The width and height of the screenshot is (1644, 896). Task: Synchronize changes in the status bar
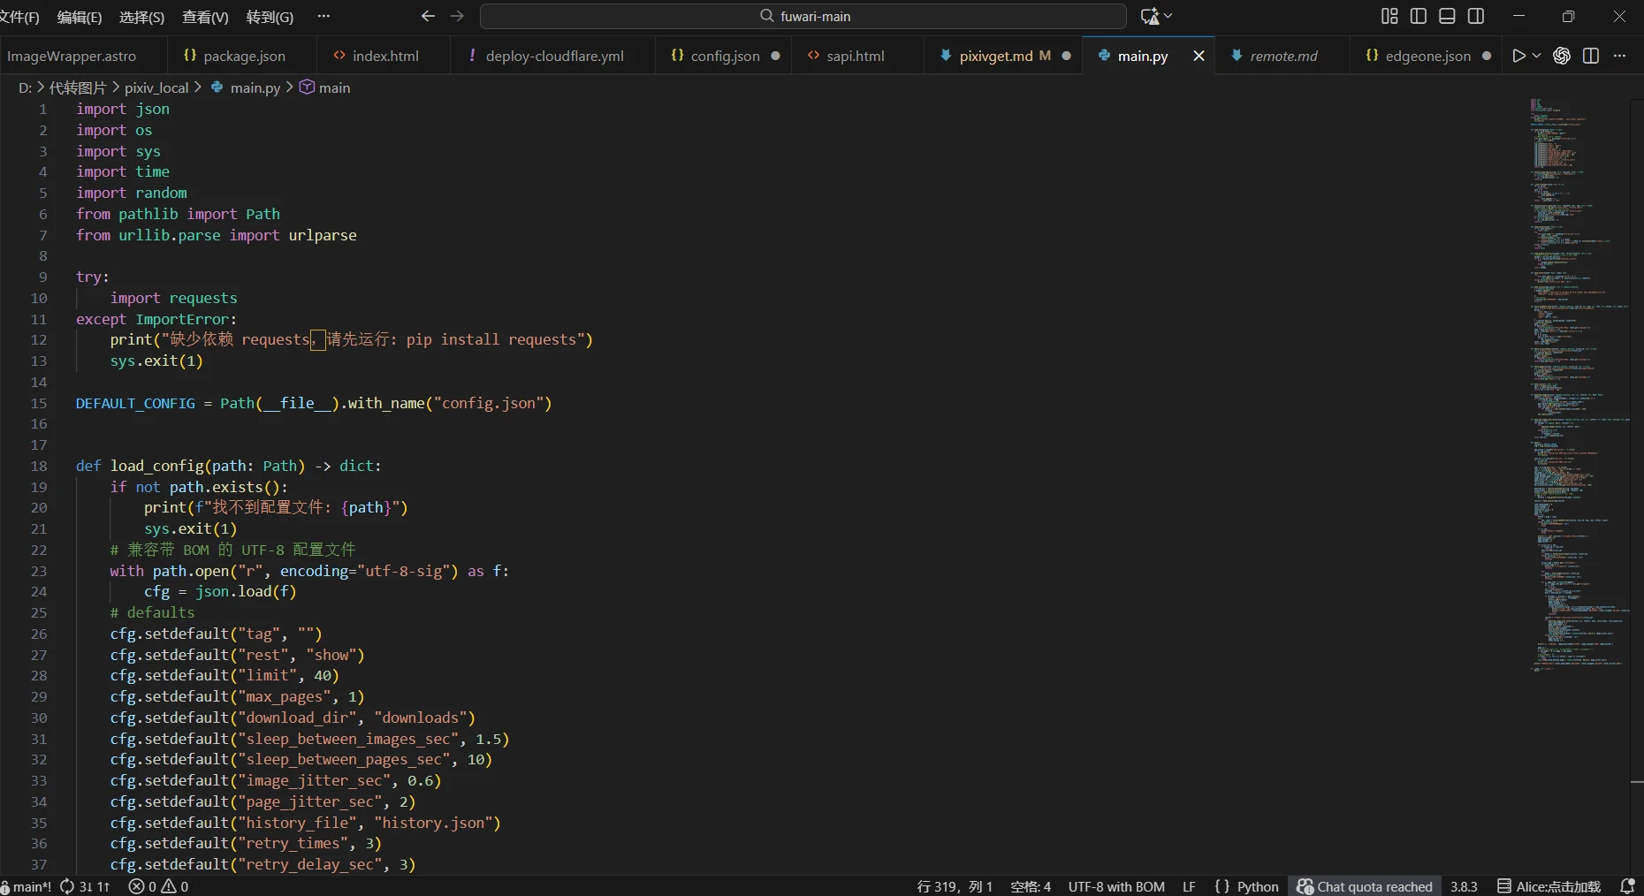(x=85, y=886)
